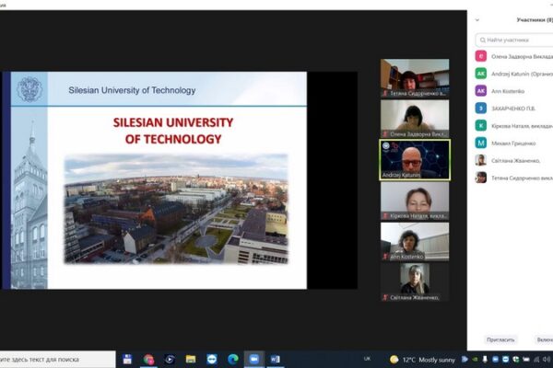Viewport: 553px width, 368px height.
Task: Click the floppy disk icon in the taskbar
Action: click(127, 359)
